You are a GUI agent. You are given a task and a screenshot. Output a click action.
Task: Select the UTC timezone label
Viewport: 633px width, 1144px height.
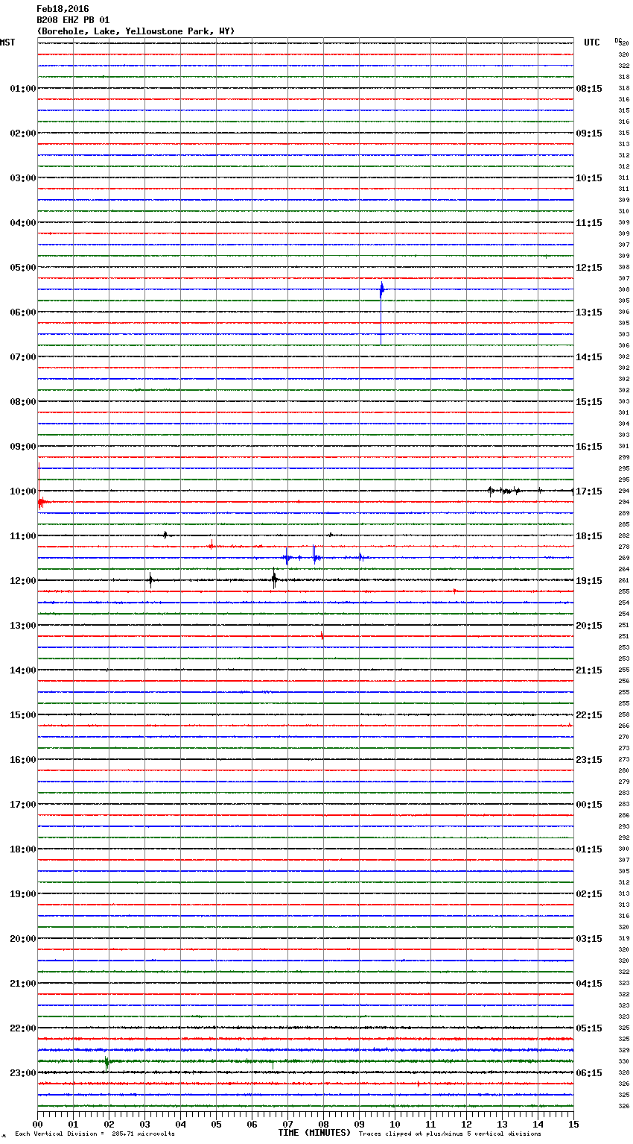coord(592,43)
